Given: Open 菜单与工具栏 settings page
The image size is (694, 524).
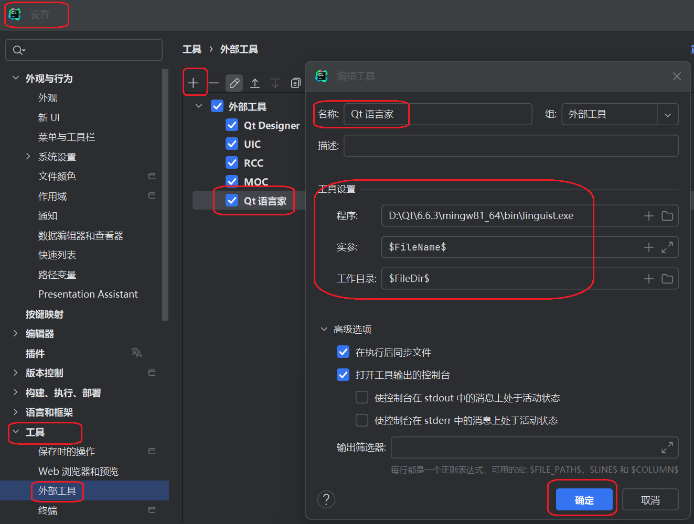Looking at the screenshot, I should (x=67, y=137).
